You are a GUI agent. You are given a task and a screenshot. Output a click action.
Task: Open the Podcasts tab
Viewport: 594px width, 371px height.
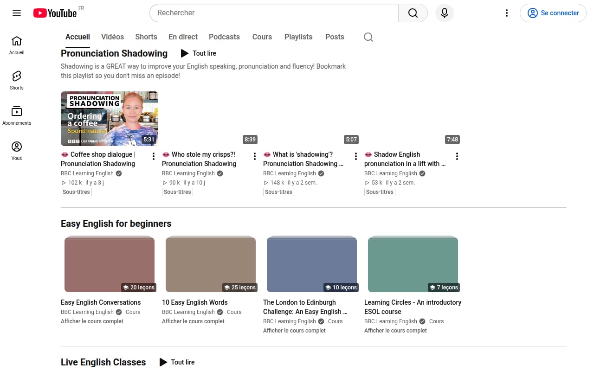(224, 37)
